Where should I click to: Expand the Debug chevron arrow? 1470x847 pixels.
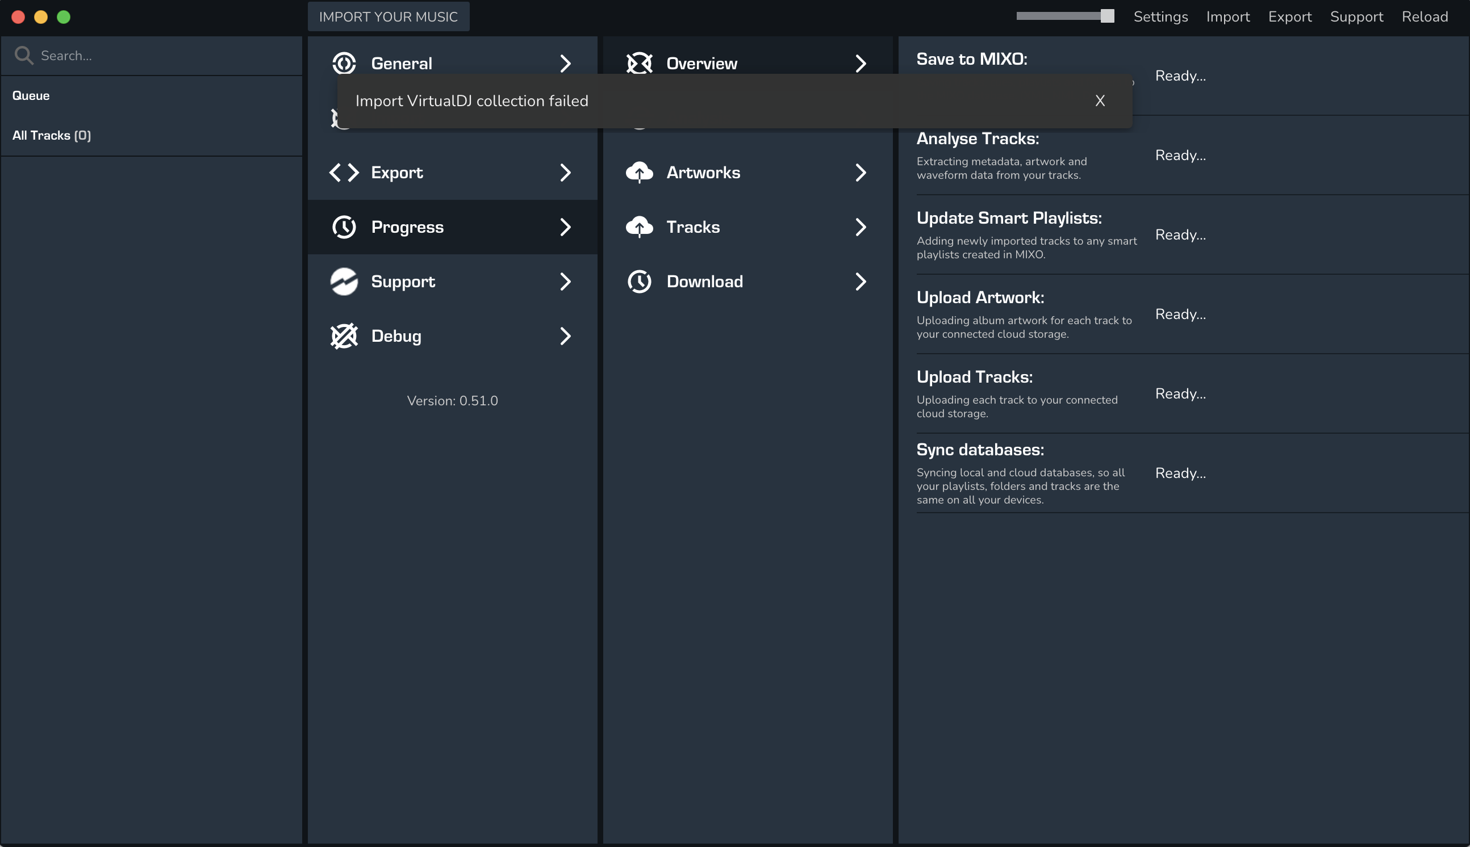pyautogui.click(x=565, y=336)
